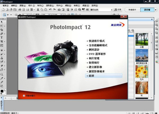Click the Redo arrow icon
This screenshot has height=114, width=159.
(54, 10)
